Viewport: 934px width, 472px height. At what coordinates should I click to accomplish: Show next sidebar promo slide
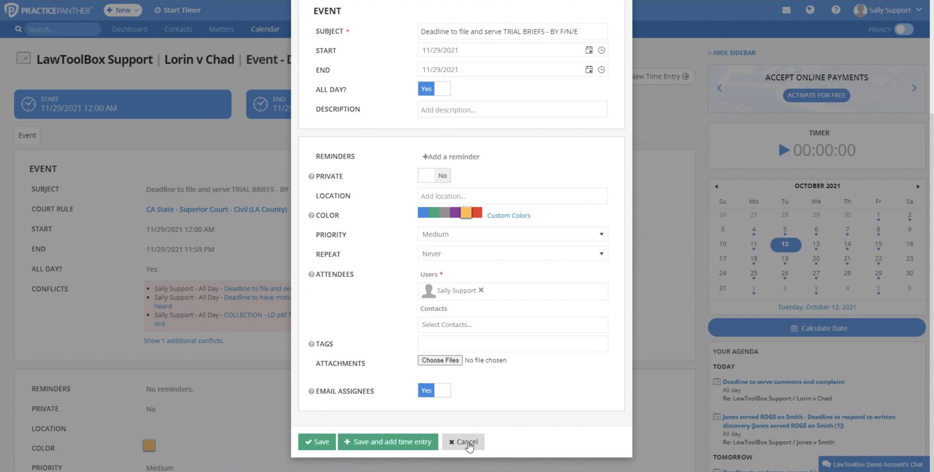coord(914,88)
